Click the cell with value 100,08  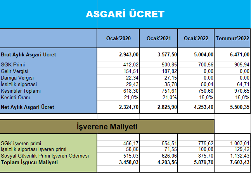pos(196,149)
